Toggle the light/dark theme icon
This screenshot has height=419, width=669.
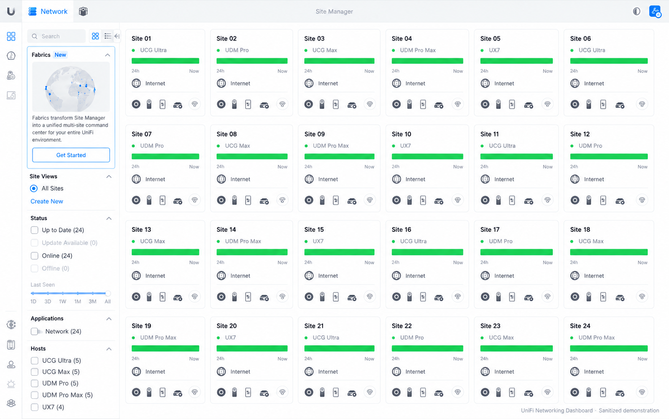(637, 11)
